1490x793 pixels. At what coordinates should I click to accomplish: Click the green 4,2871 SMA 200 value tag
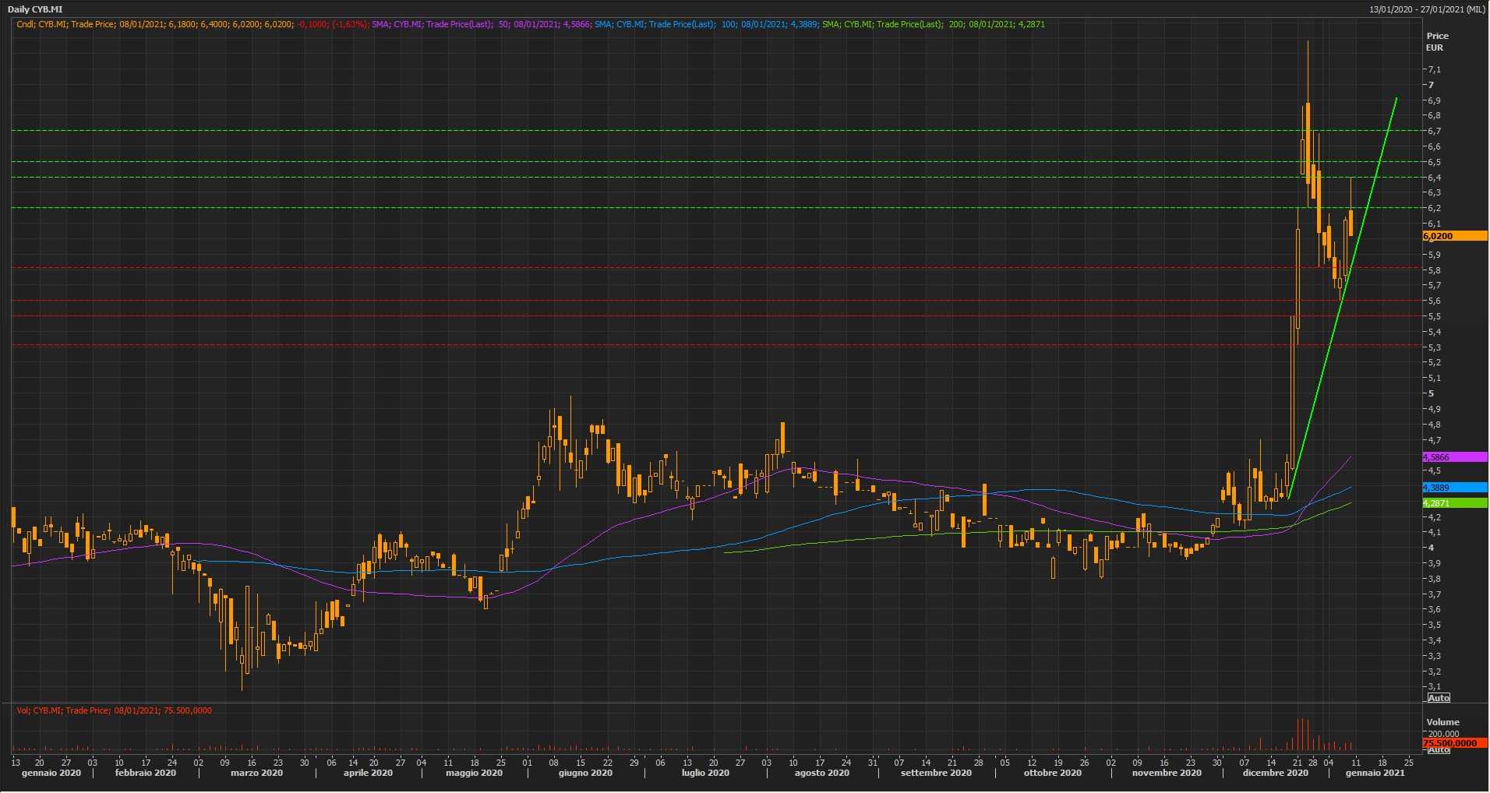pyautogui.click(x=1454, y=503)
